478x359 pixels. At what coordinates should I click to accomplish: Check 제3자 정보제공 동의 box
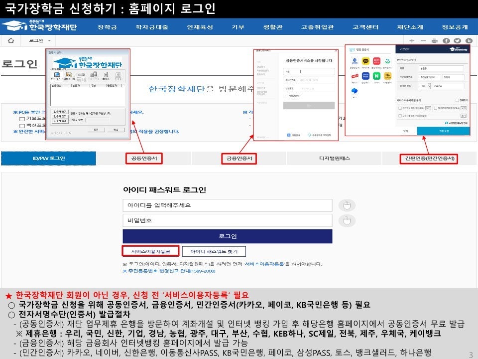click(x=436, y=108)
